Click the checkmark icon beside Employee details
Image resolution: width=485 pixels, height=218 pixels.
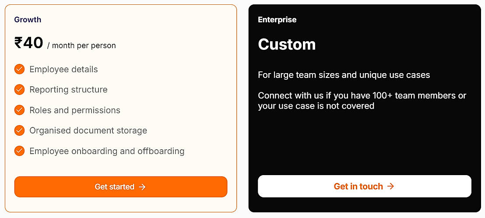(19, 69)
